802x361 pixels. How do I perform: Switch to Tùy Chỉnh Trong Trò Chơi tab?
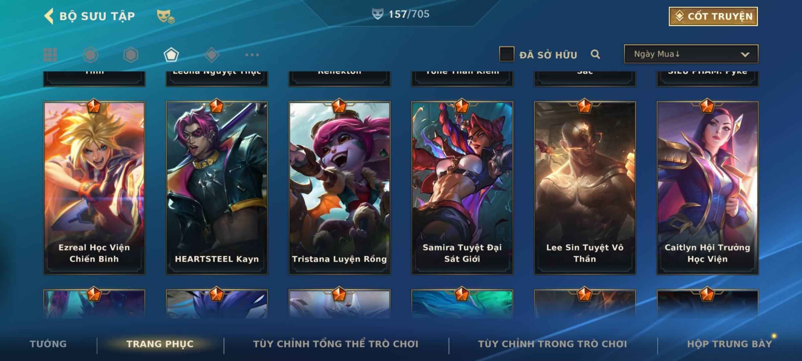point(552,344)
